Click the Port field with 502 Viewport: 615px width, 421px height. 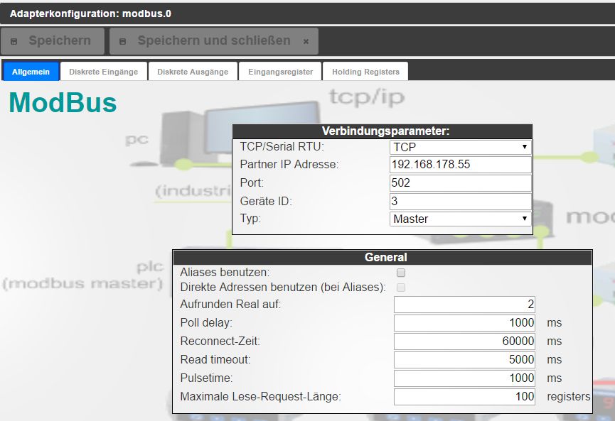click(461, 183)
